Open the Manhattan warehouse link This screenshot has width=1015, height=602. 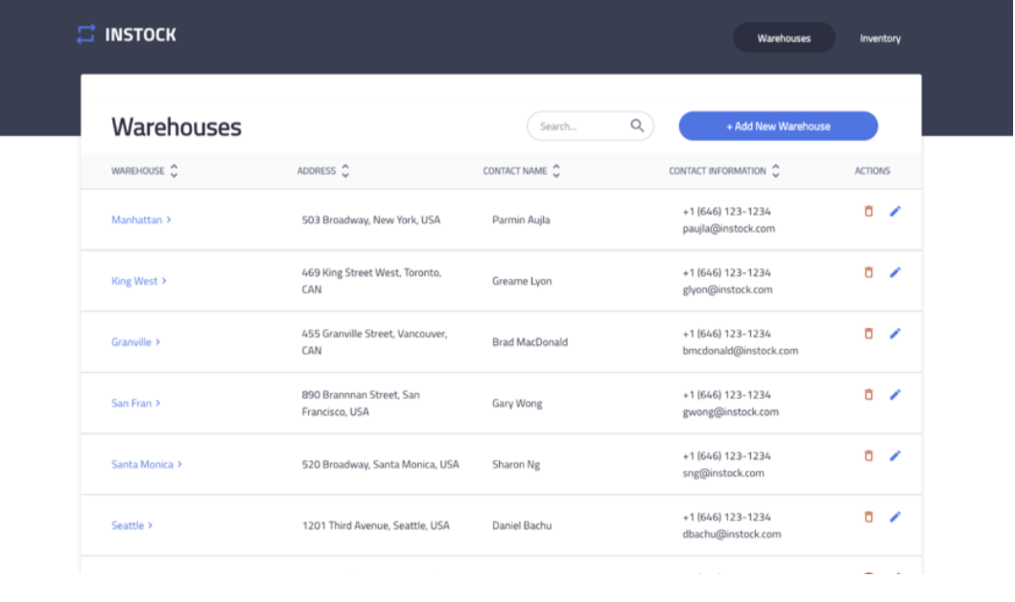137,220
